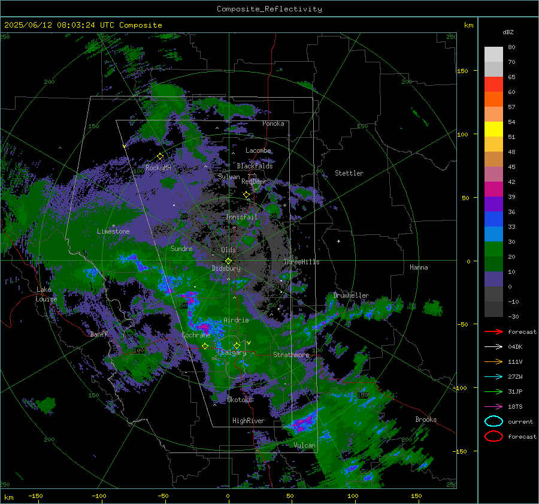The height and width of the screenshot is (504, 539).
Task: Click the yellow diamond marker above Calgary
Action: coord(237,345)
